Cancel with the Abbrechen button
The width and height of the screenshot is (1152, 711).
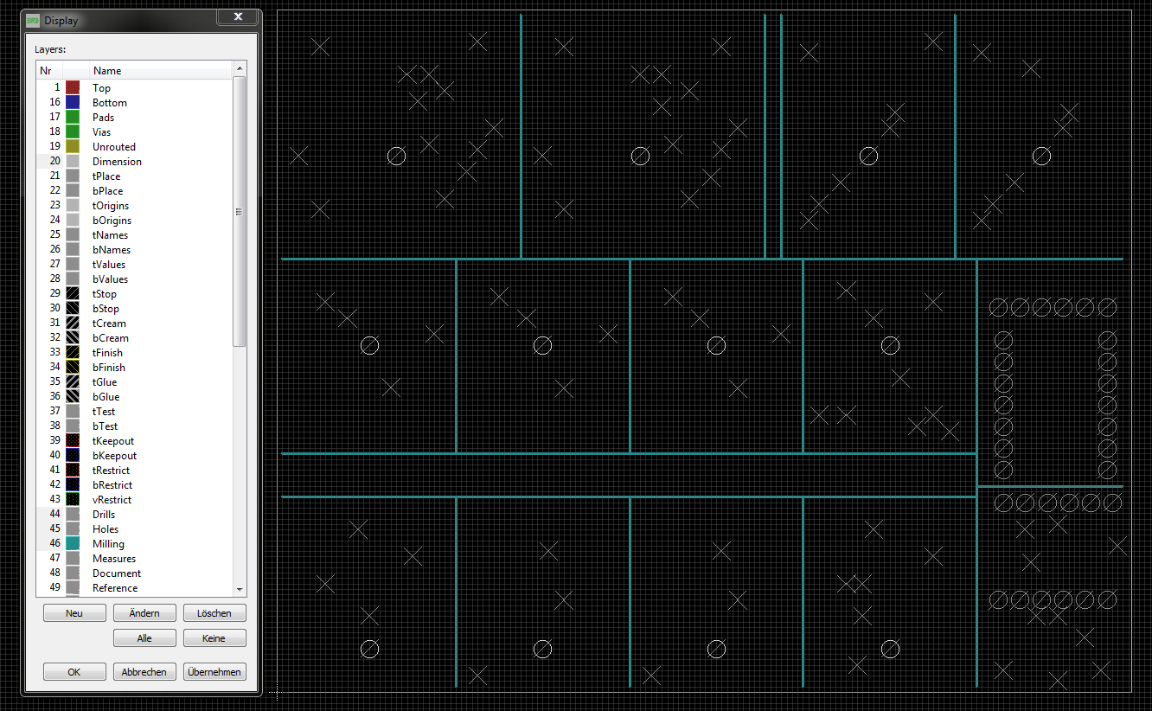144,672
